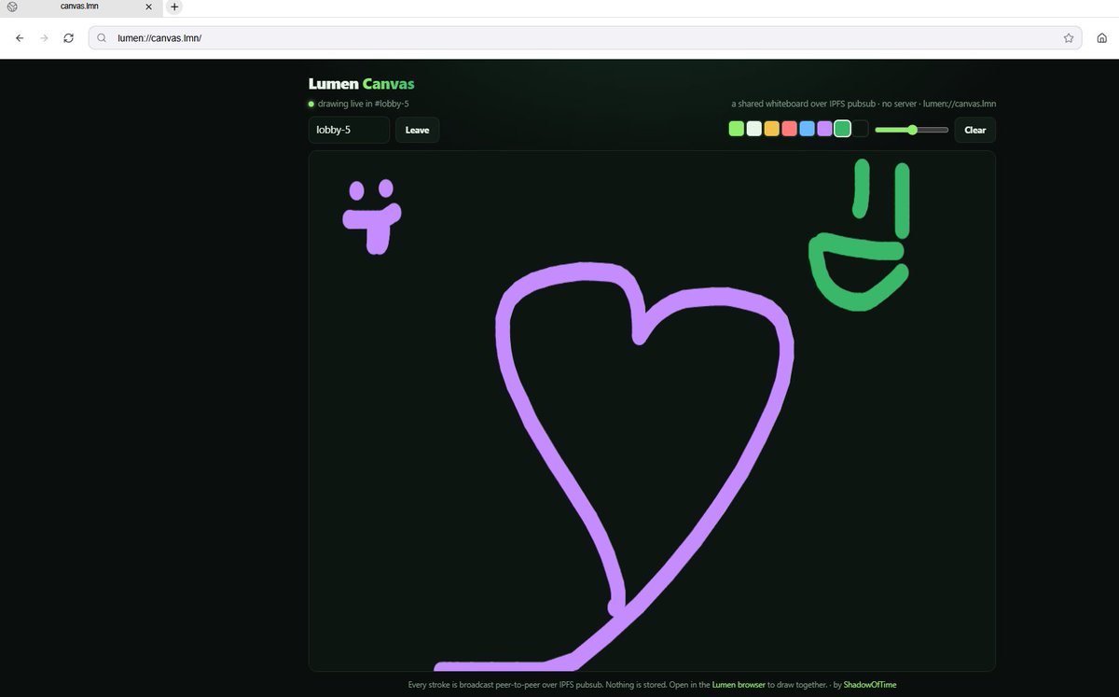Focus the lumen://canvas.lmn/ address bar

point(585,38)
